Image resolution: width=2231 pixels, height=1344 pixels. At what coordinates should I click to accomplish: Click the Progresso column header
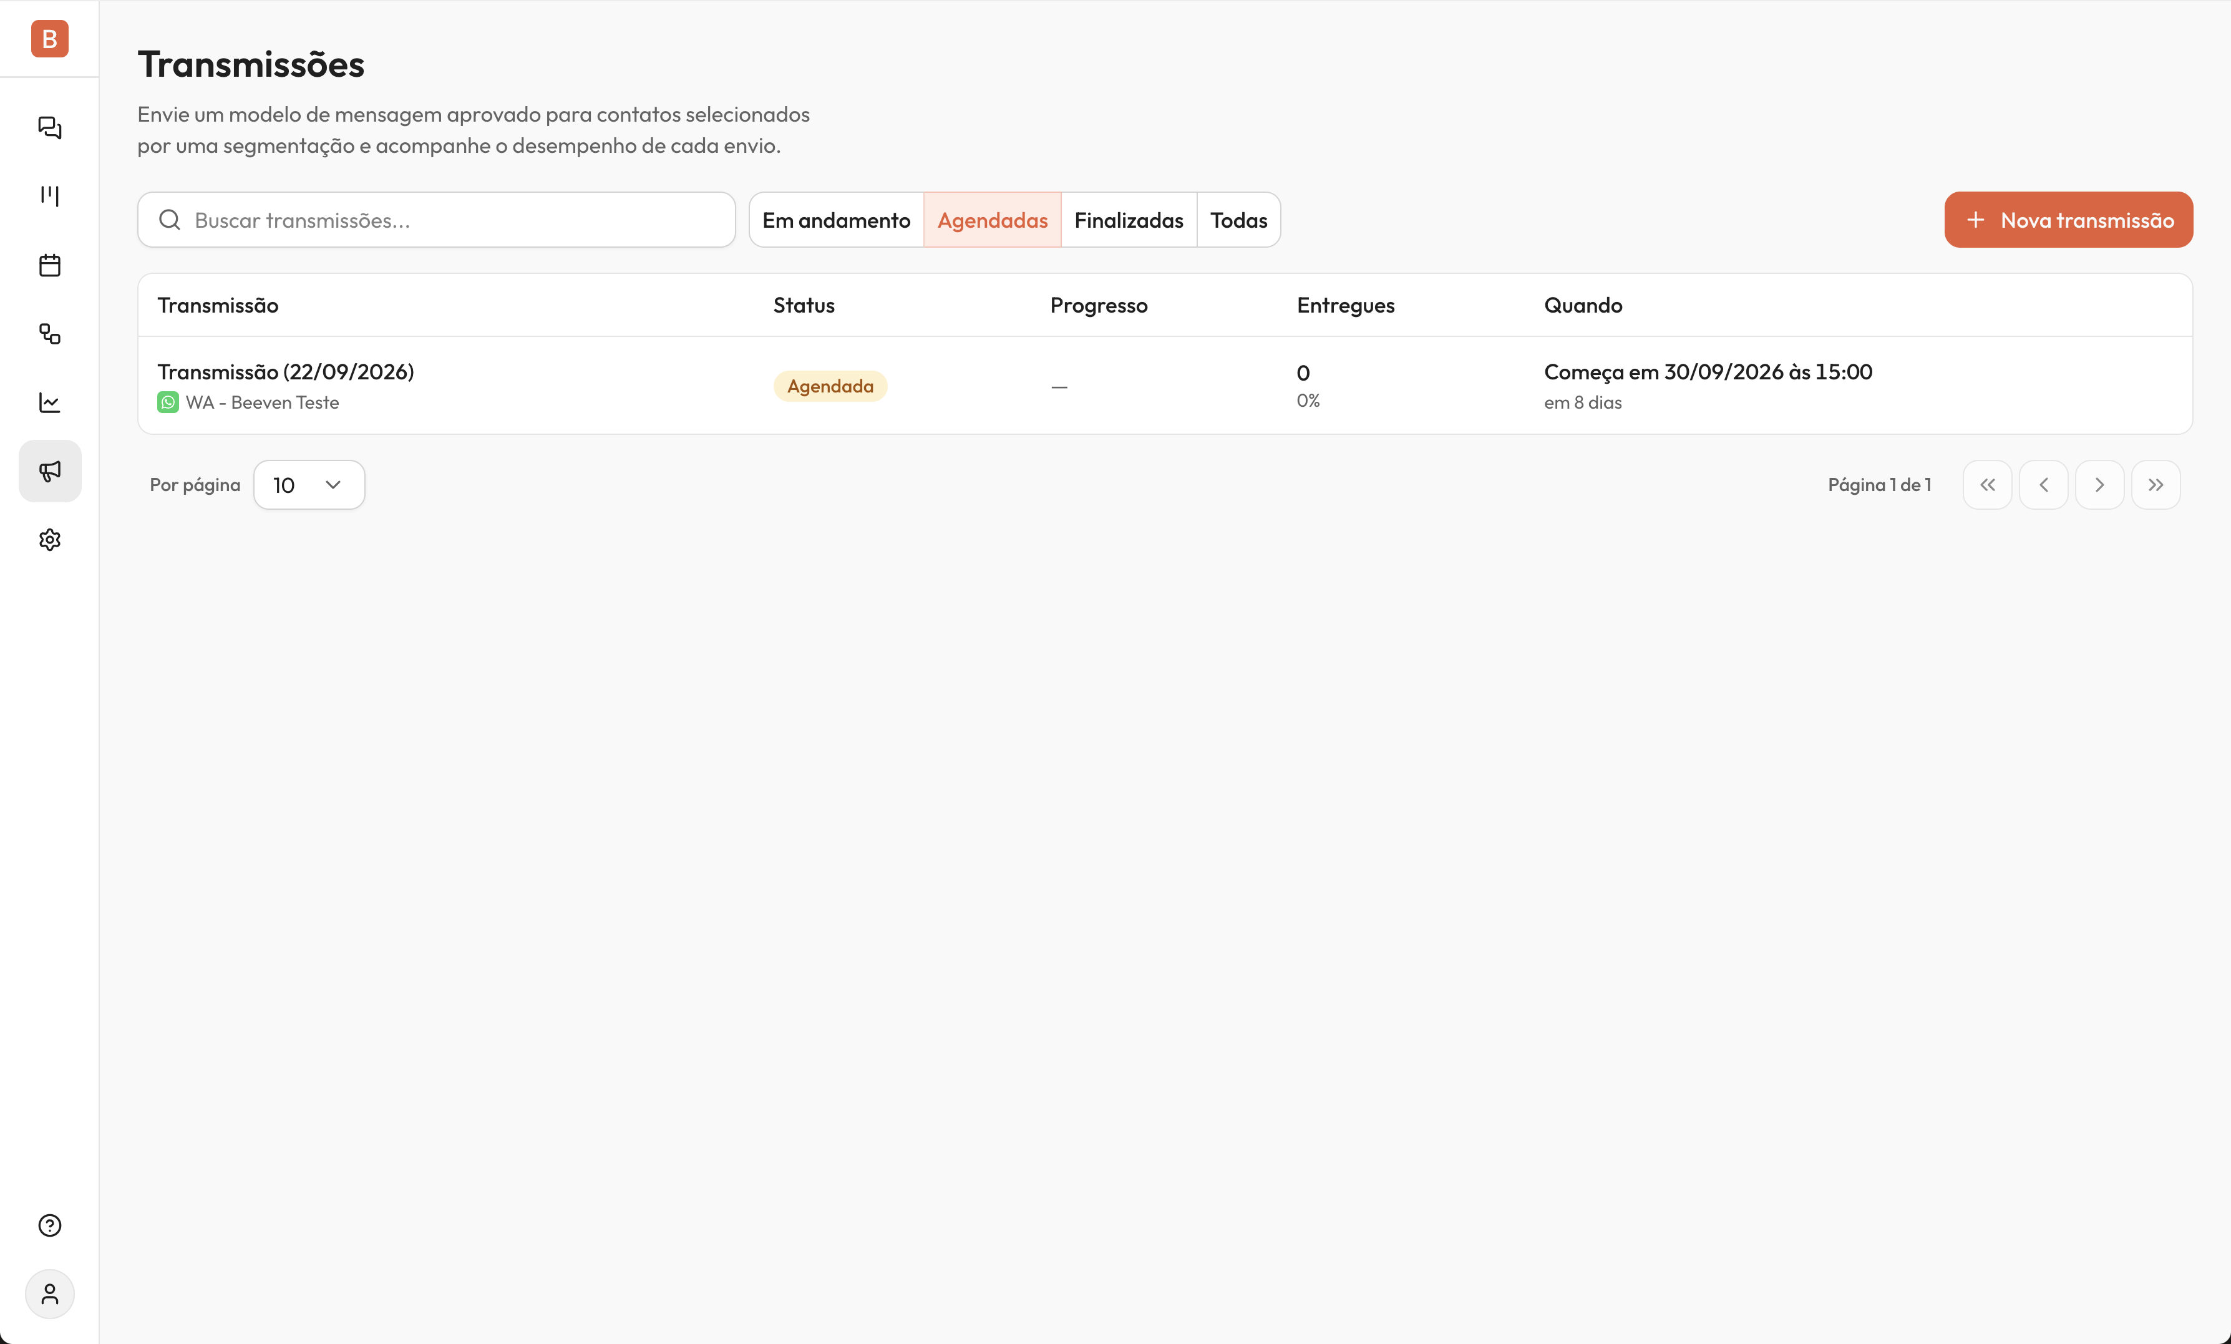tap(1099, 305)
